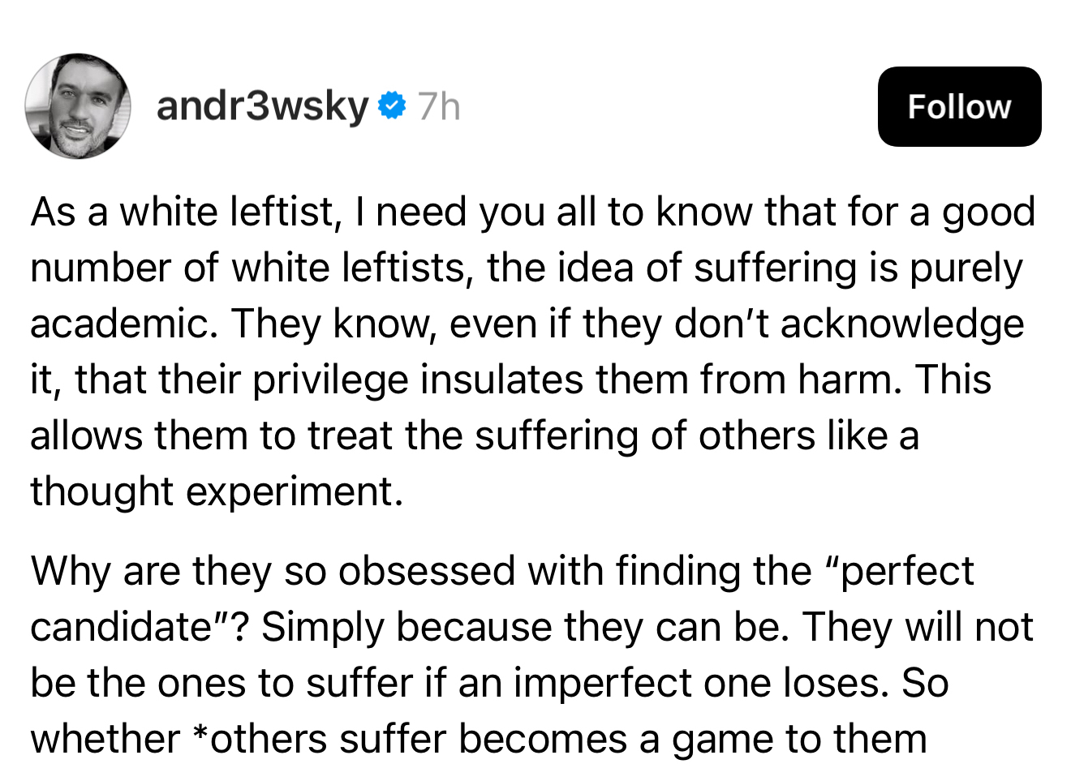The width and height of the screenshot is (1071, 781).
Task: Click the paragraph starting "Why are they so obsessed"
Action: (532, 654)
